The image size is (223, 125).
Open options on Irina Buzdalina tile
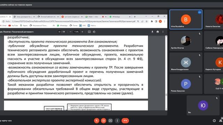200,12
